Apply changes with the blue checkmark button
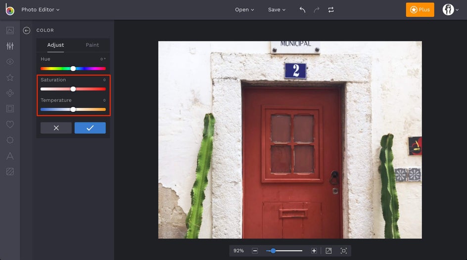The height and width of the screenshot is (260, 467). click(x=90, y=128)
